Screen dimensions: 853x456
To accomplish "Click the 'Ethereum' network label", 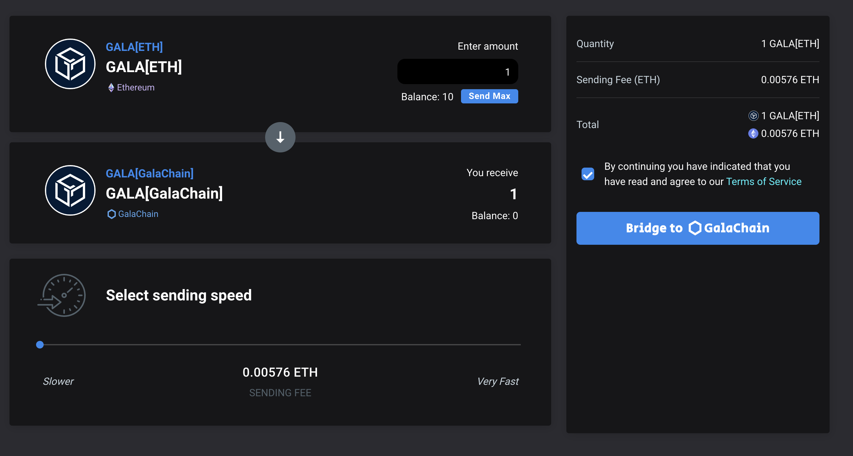I will pos(136,88).
